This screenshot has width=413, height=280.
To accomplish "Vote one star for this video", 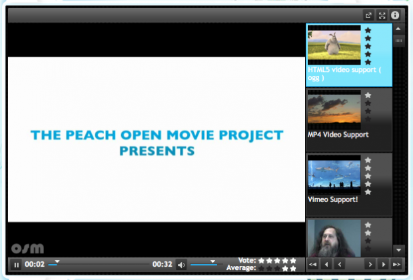I will (x=261, y=261).
